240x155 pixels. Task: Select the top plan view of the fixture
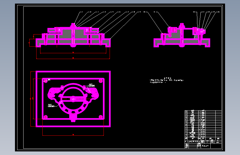coord(73,99)
